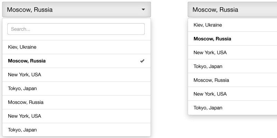
Task: Choose non-bold Moscow, Russia in list without search
Action: 211,80
